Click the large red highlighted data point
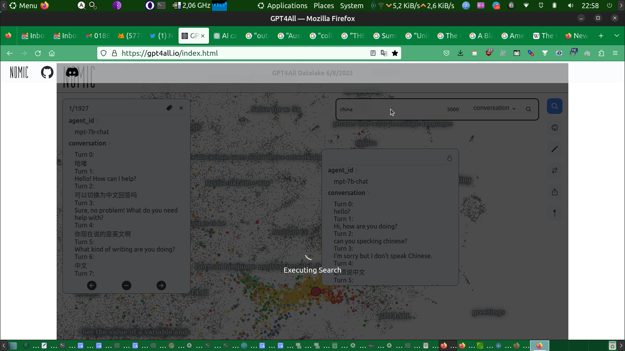625x351 pixels. tap(316, 291)
